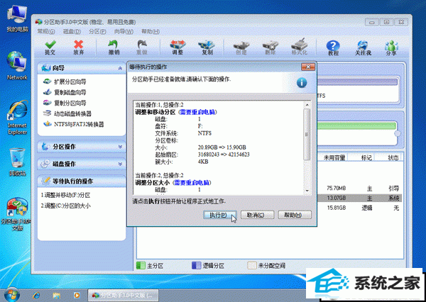Open Internet Explorer from the taskbar
The width and height of the screenshot is (426, 302).
pos(36,295)
